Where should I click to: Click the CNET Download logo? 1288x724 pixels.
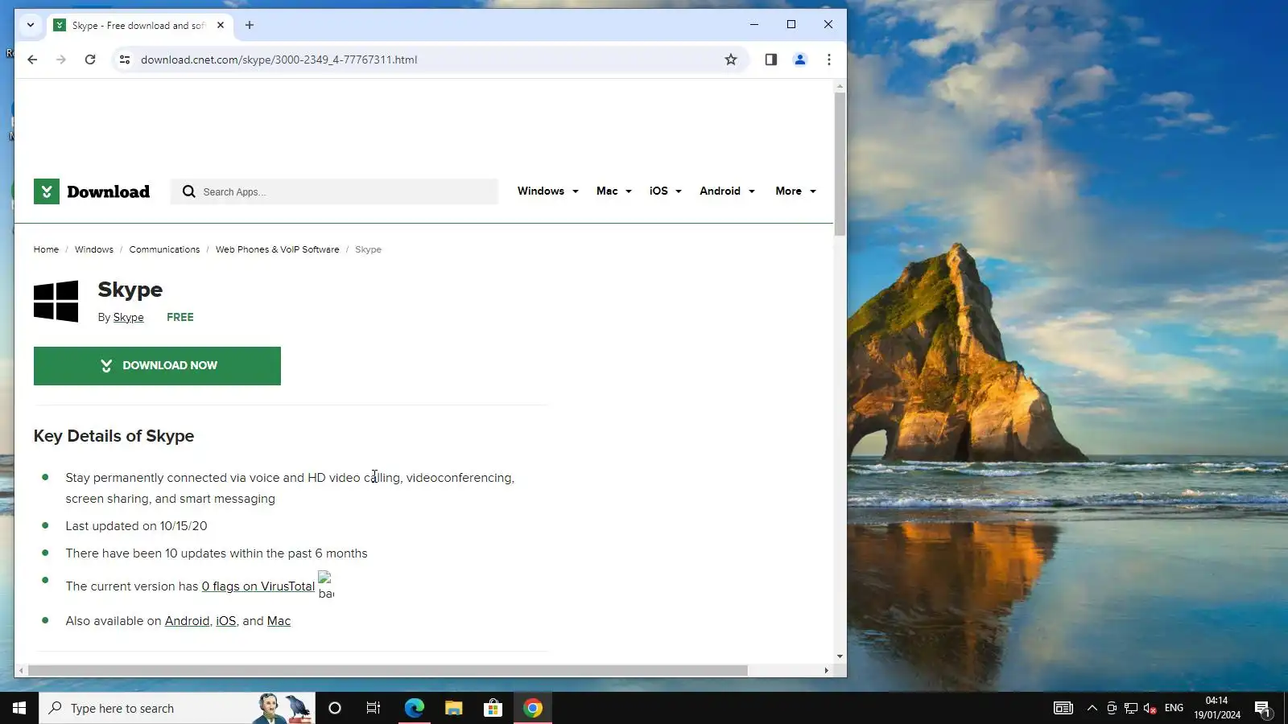92,191
